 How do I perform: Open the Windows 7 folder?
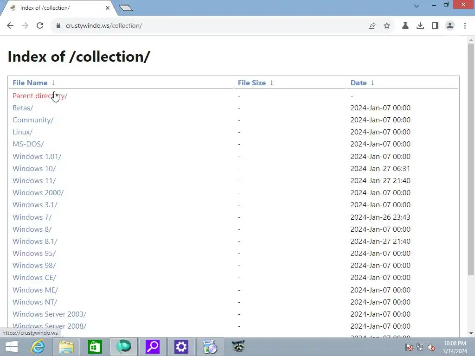tap(32, 217)
